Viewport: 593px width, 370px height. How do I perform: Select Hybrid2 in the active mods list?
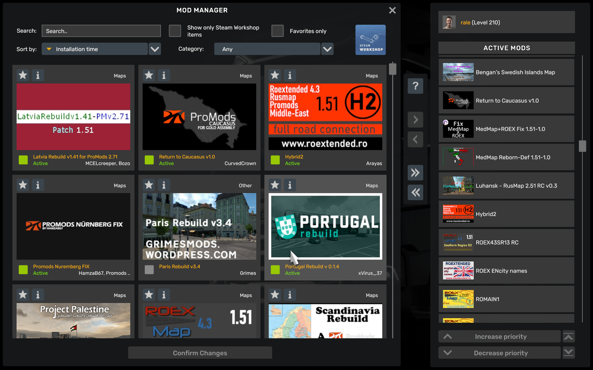tap(506, 214)
